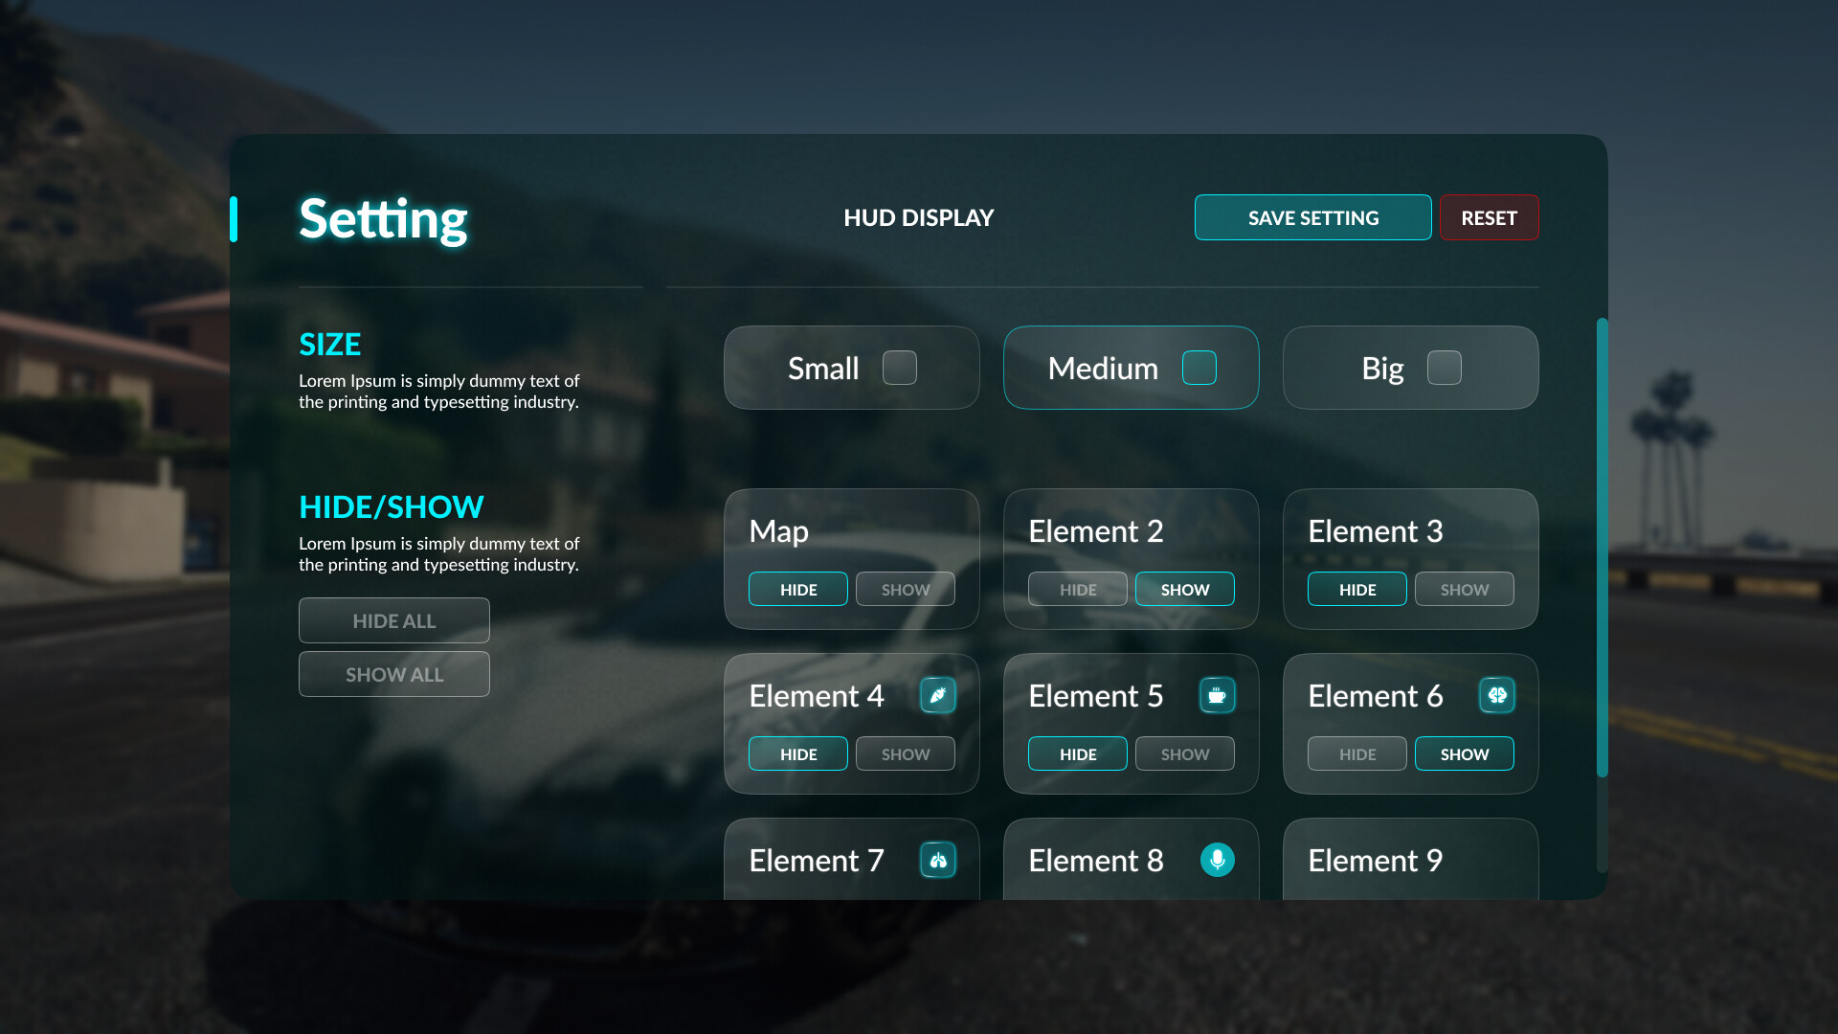This screenshot has height=1034, width=1838.
Task: Enable the Big size checkbox
Action: click(1444, 368)
